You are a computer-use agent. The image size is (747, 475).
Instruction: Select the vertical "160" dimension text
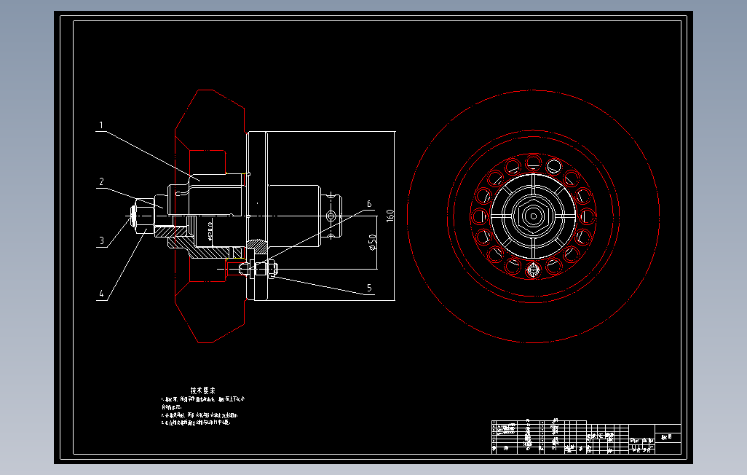tap(390, 216)
